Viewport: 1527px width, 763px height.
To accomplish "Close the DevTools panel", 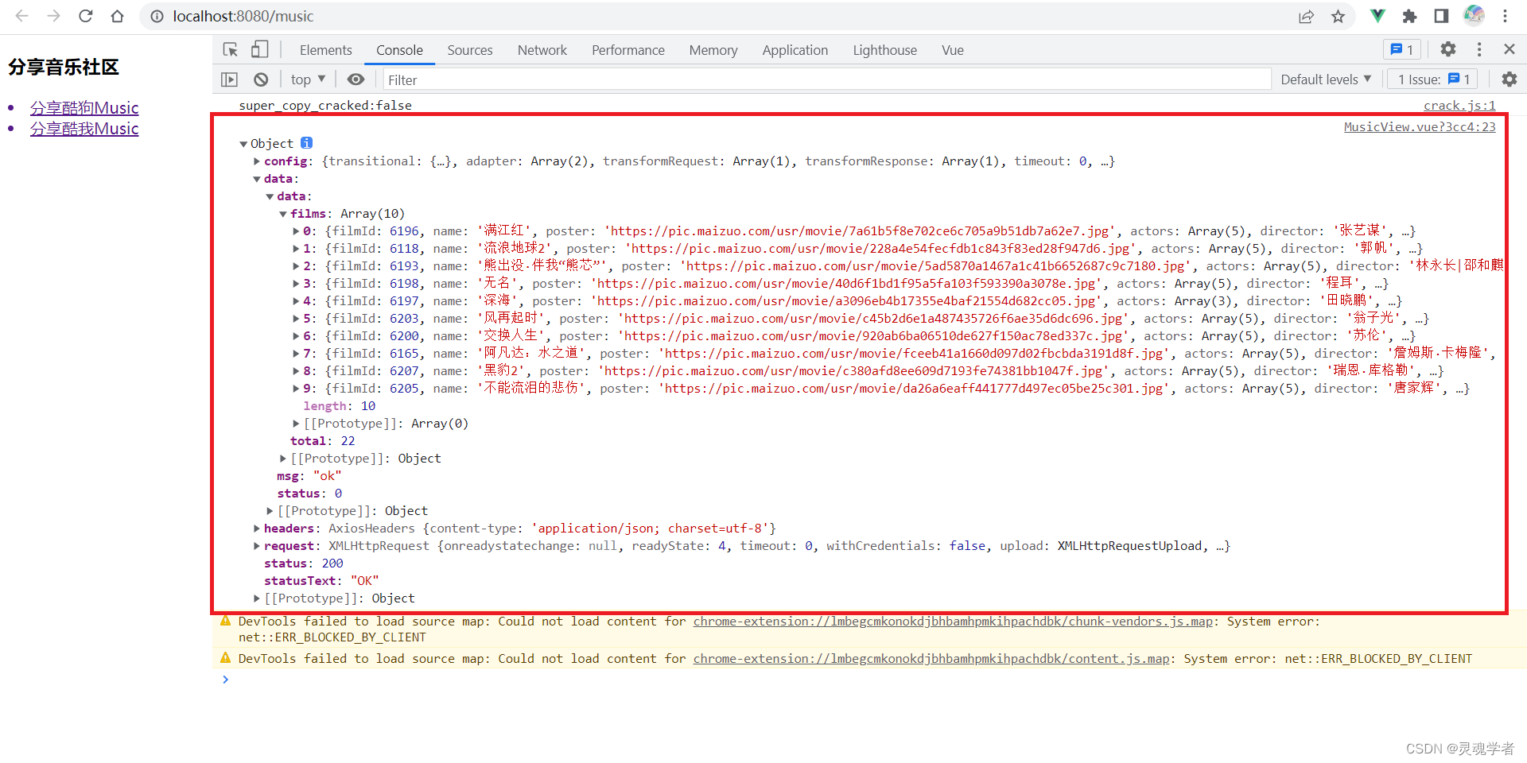I will point(1510,49).
